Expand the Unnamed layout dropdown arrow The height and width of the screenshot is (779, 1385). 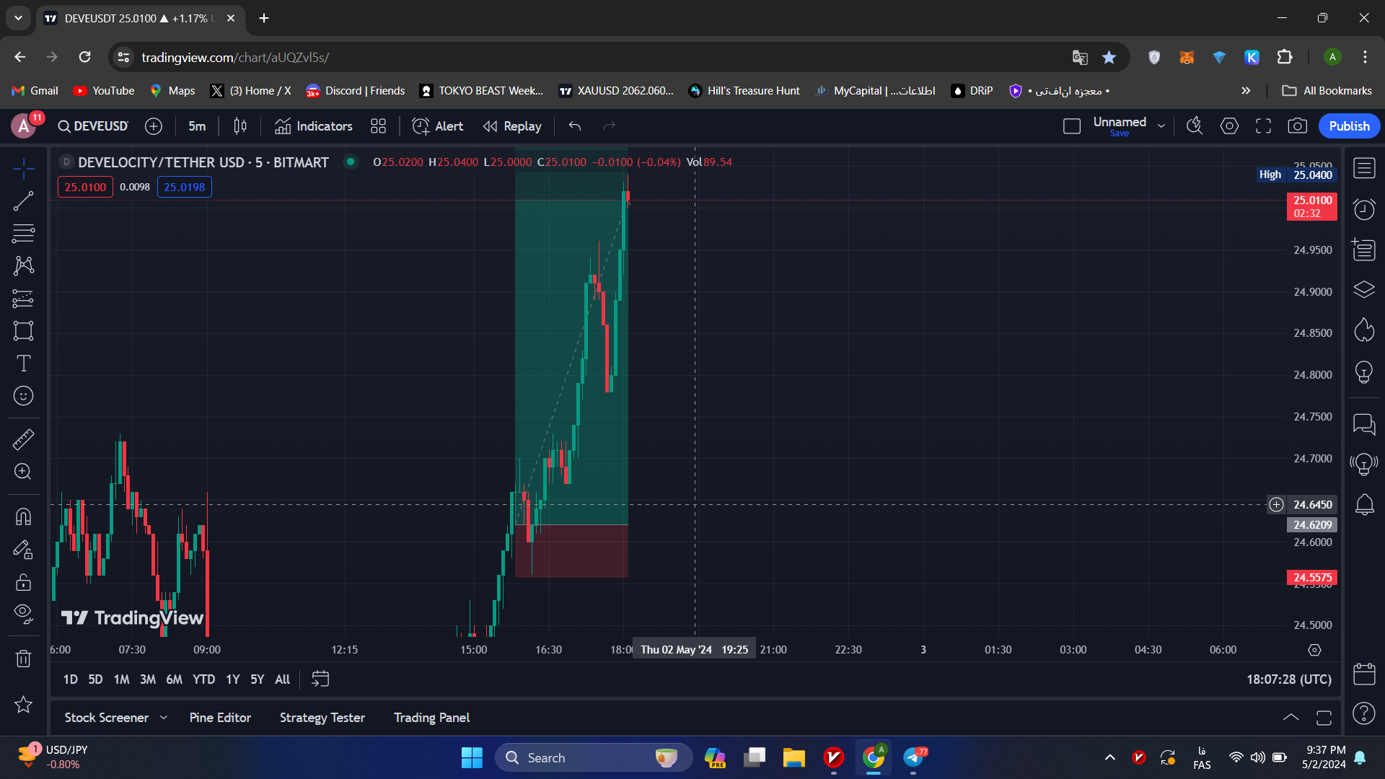click(1161, 126)
